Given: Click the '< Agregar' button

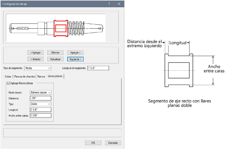Looking at the screenshot, I should tap(36, 52).
